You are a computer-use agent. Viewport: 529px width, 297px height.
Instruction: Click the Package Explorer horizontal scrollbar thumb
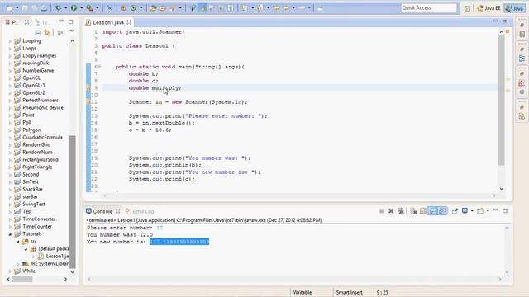click(x=22, y=279)
